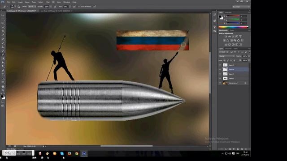Click the canvas horizontal scrollbar
This screenshot has height=161, width=287.
[126, 146]
